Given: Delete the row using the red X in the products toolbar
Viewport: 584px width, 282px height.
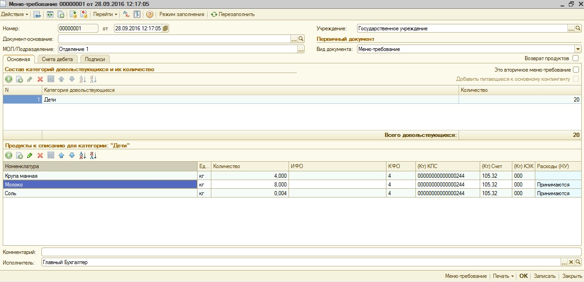Looking at the screenshot, I should tap(40, 156).
